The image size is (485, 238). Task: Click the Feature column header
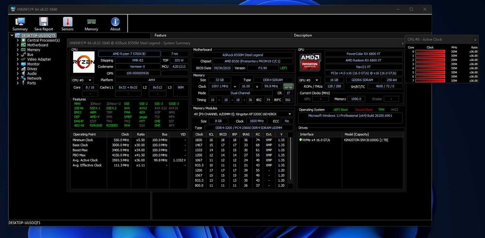[222, 35]
